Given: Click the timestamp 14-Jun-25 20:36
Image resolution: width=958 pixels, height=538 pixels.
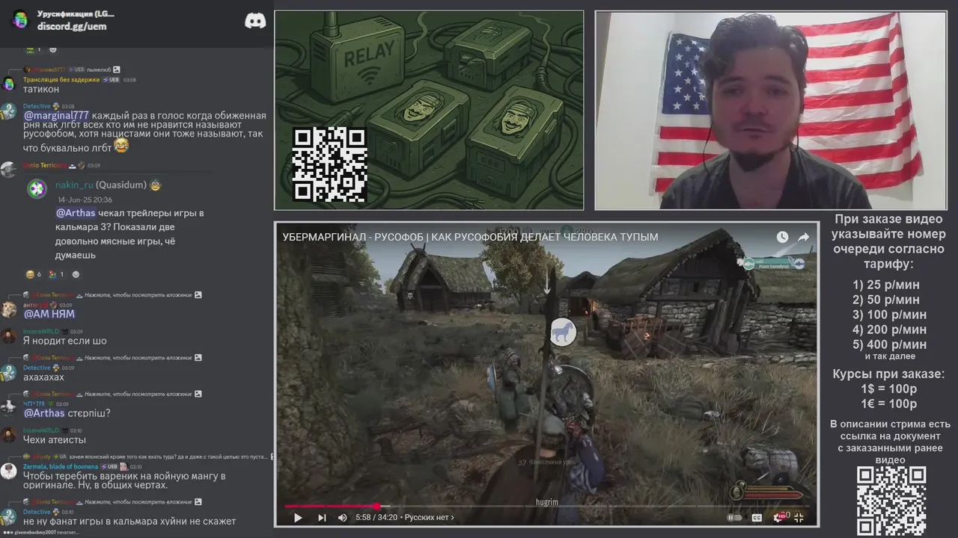Looking at the screenshot, I should [85, 200].
